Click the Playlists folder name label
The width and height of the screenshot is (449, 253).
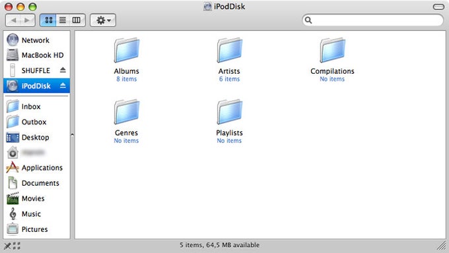(229, 133)
